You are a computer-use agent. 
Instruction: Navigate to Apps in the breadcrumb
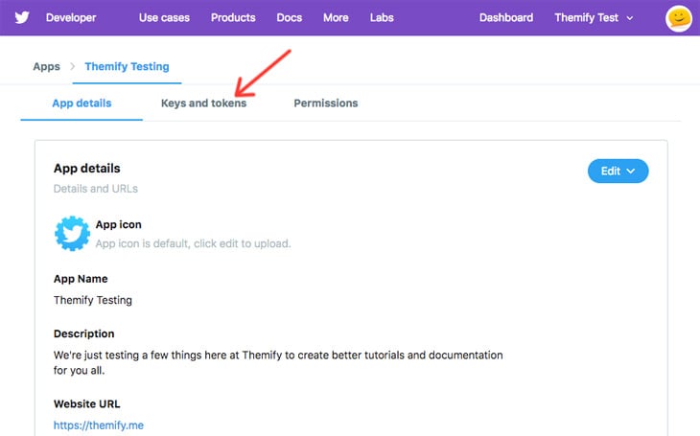click(x=46, y=66)
